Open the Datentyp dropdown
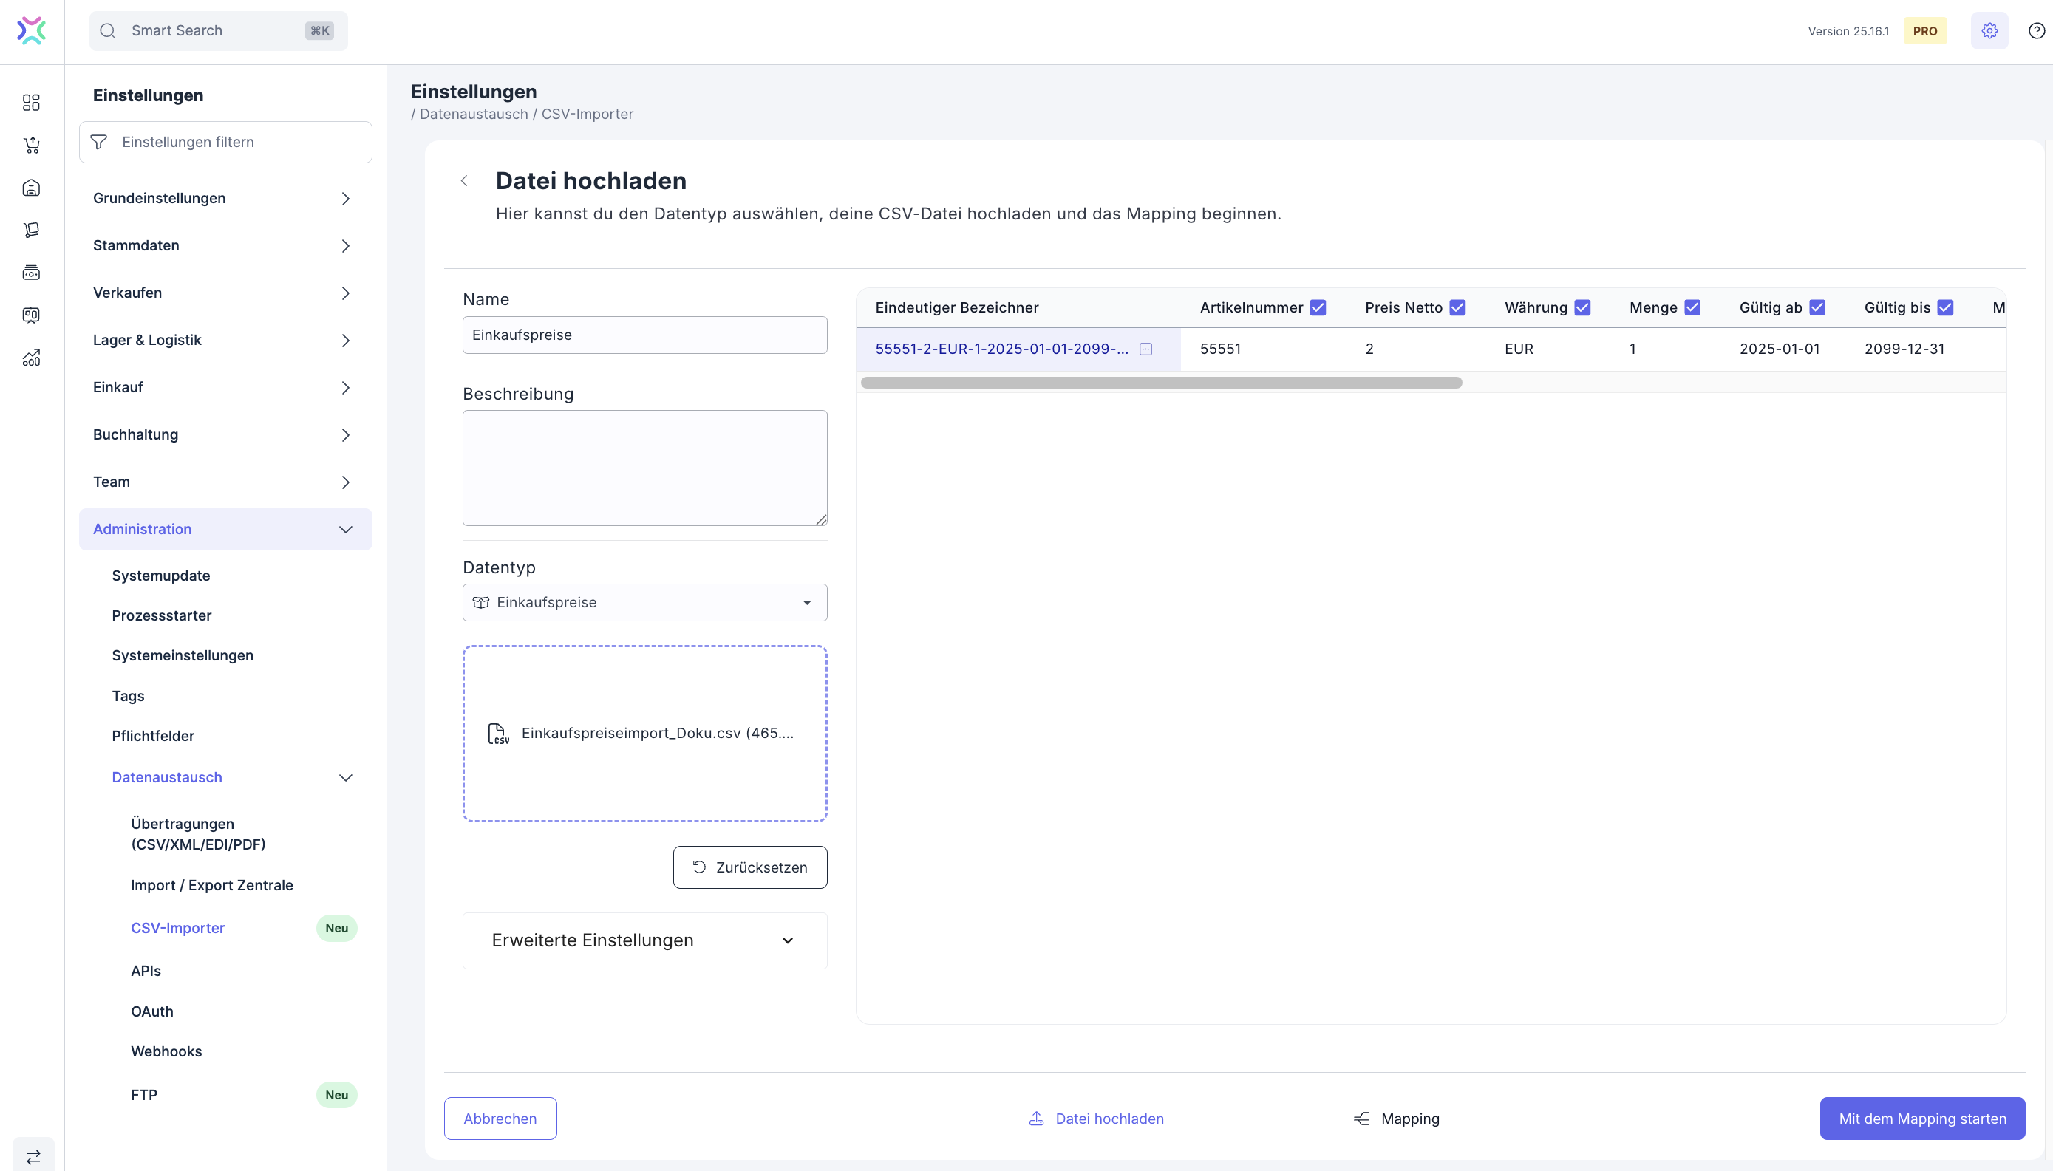 tap(644, 602)
